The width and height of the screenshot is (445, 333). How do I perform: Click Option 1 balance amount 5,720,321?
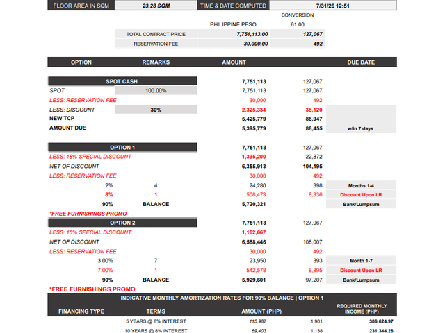pyautogui.click(x=254, y=204)
